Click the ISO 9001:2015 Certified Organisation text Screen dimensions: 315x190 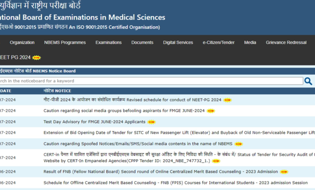pyautogui.click(x=80, y=27)
